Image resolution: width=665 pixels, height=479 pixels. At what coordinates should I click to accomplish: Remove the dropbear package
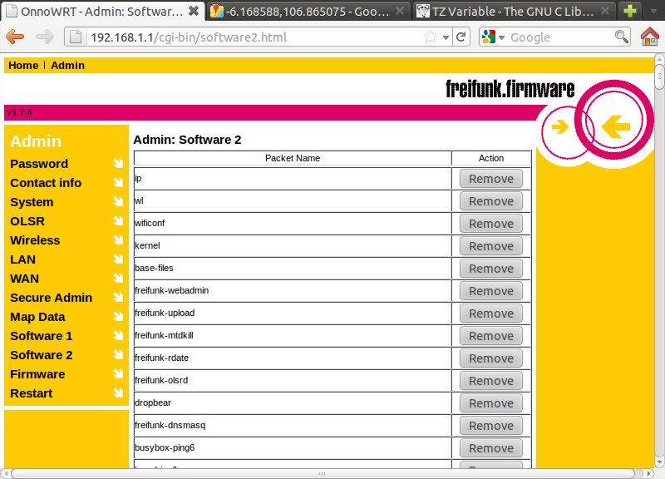pos(490,403)
